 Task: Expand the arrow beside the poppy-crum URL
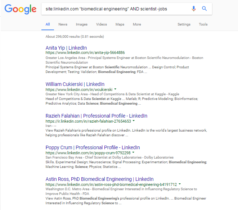133,152
